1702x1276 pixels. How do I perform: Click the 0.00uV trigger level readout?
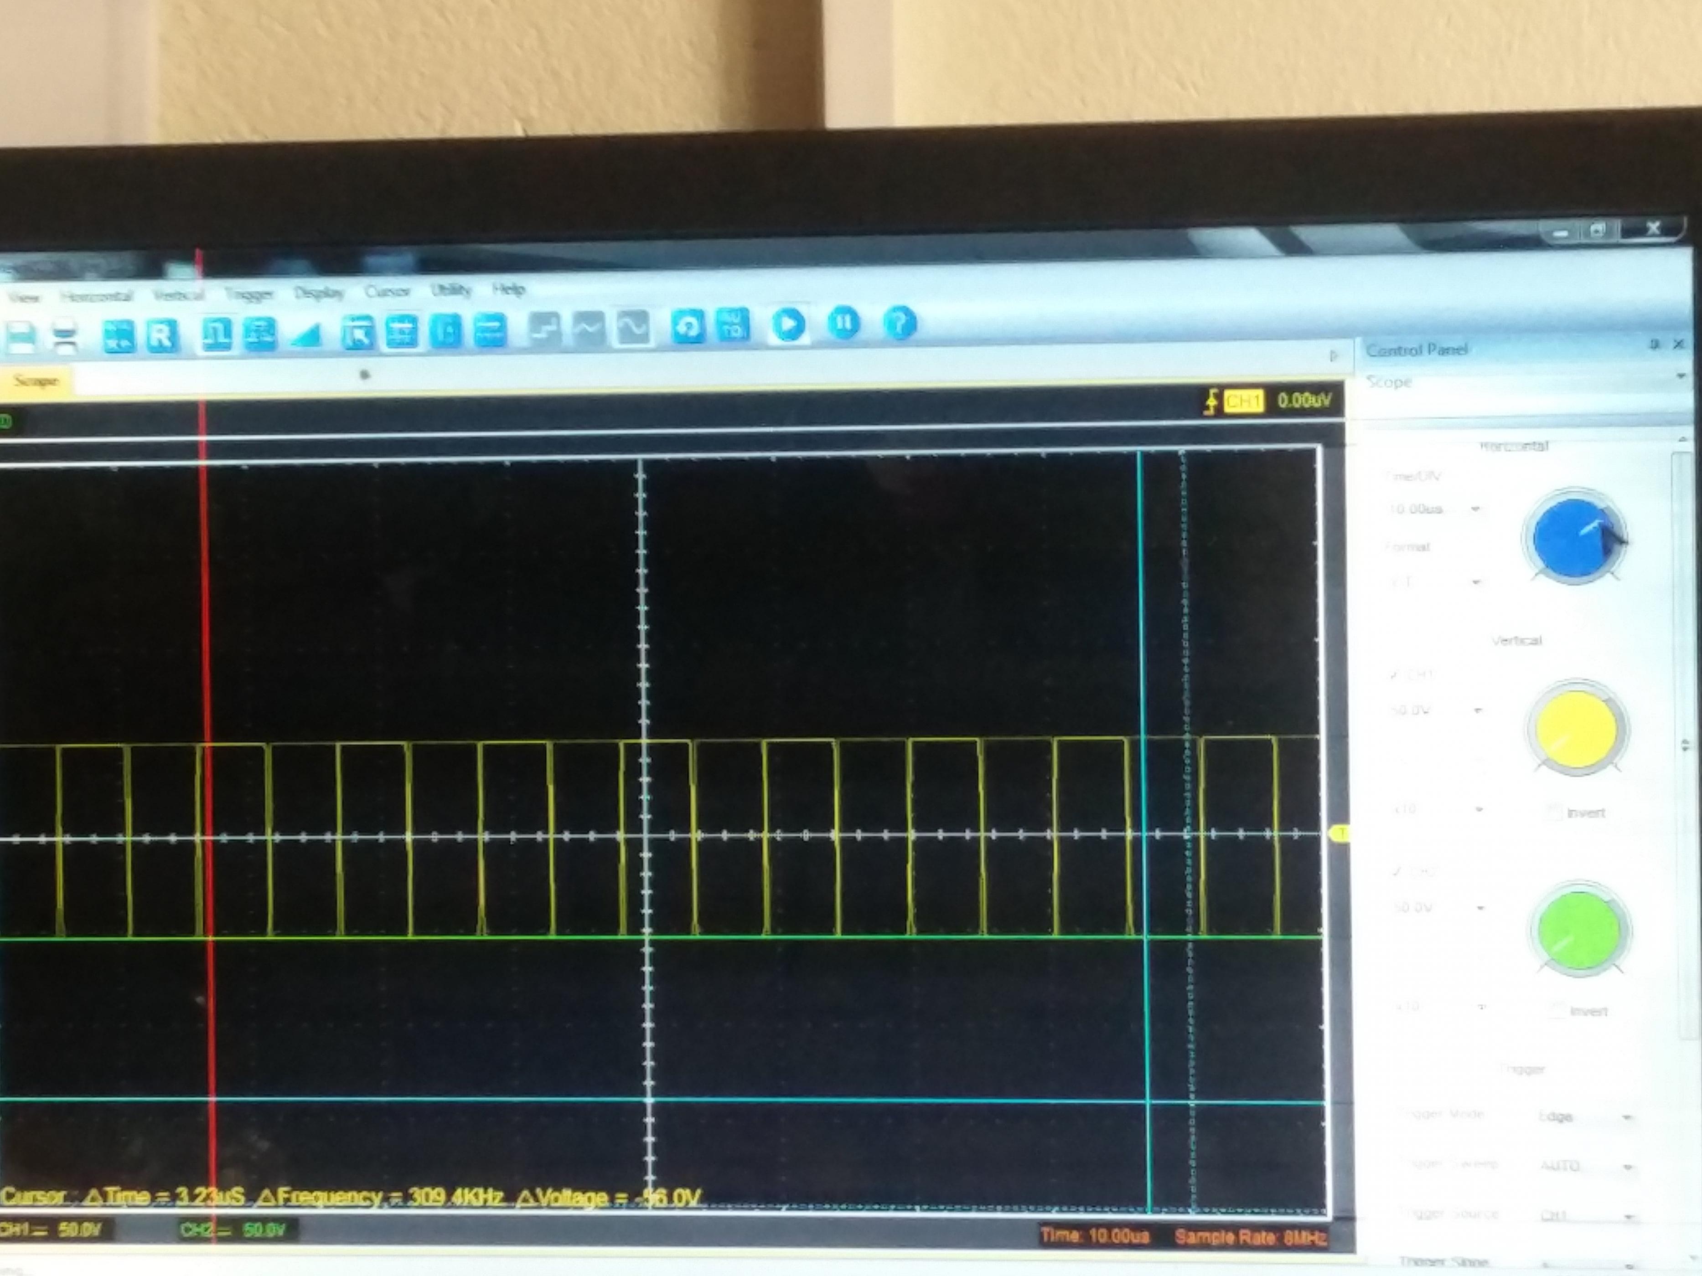(x=1304, y=400)
